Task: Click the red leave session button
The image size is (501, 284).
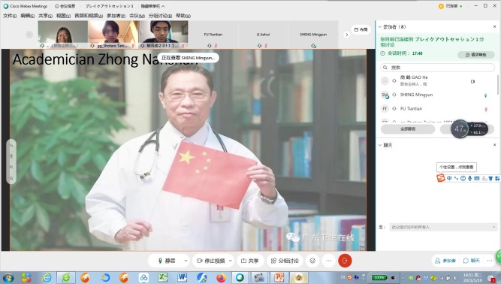Action: pyautogui.click(x=345, y=261)
